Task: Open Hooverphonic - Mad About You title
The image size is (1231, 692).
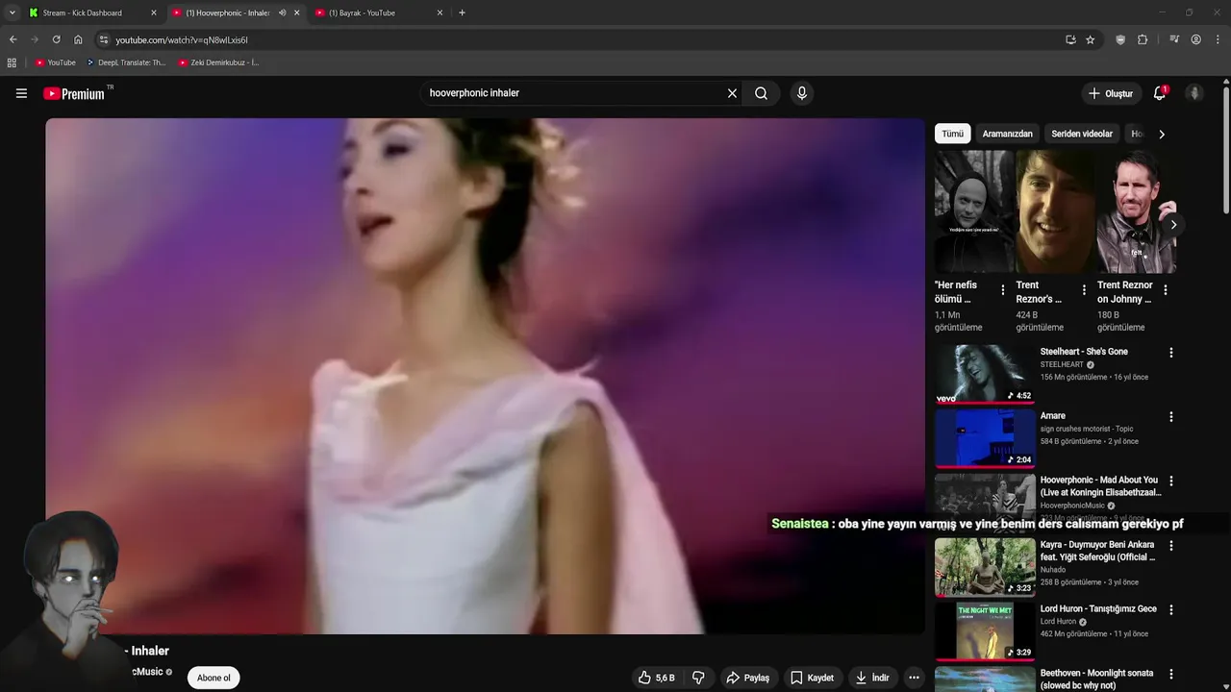Action: point(1100,486)
